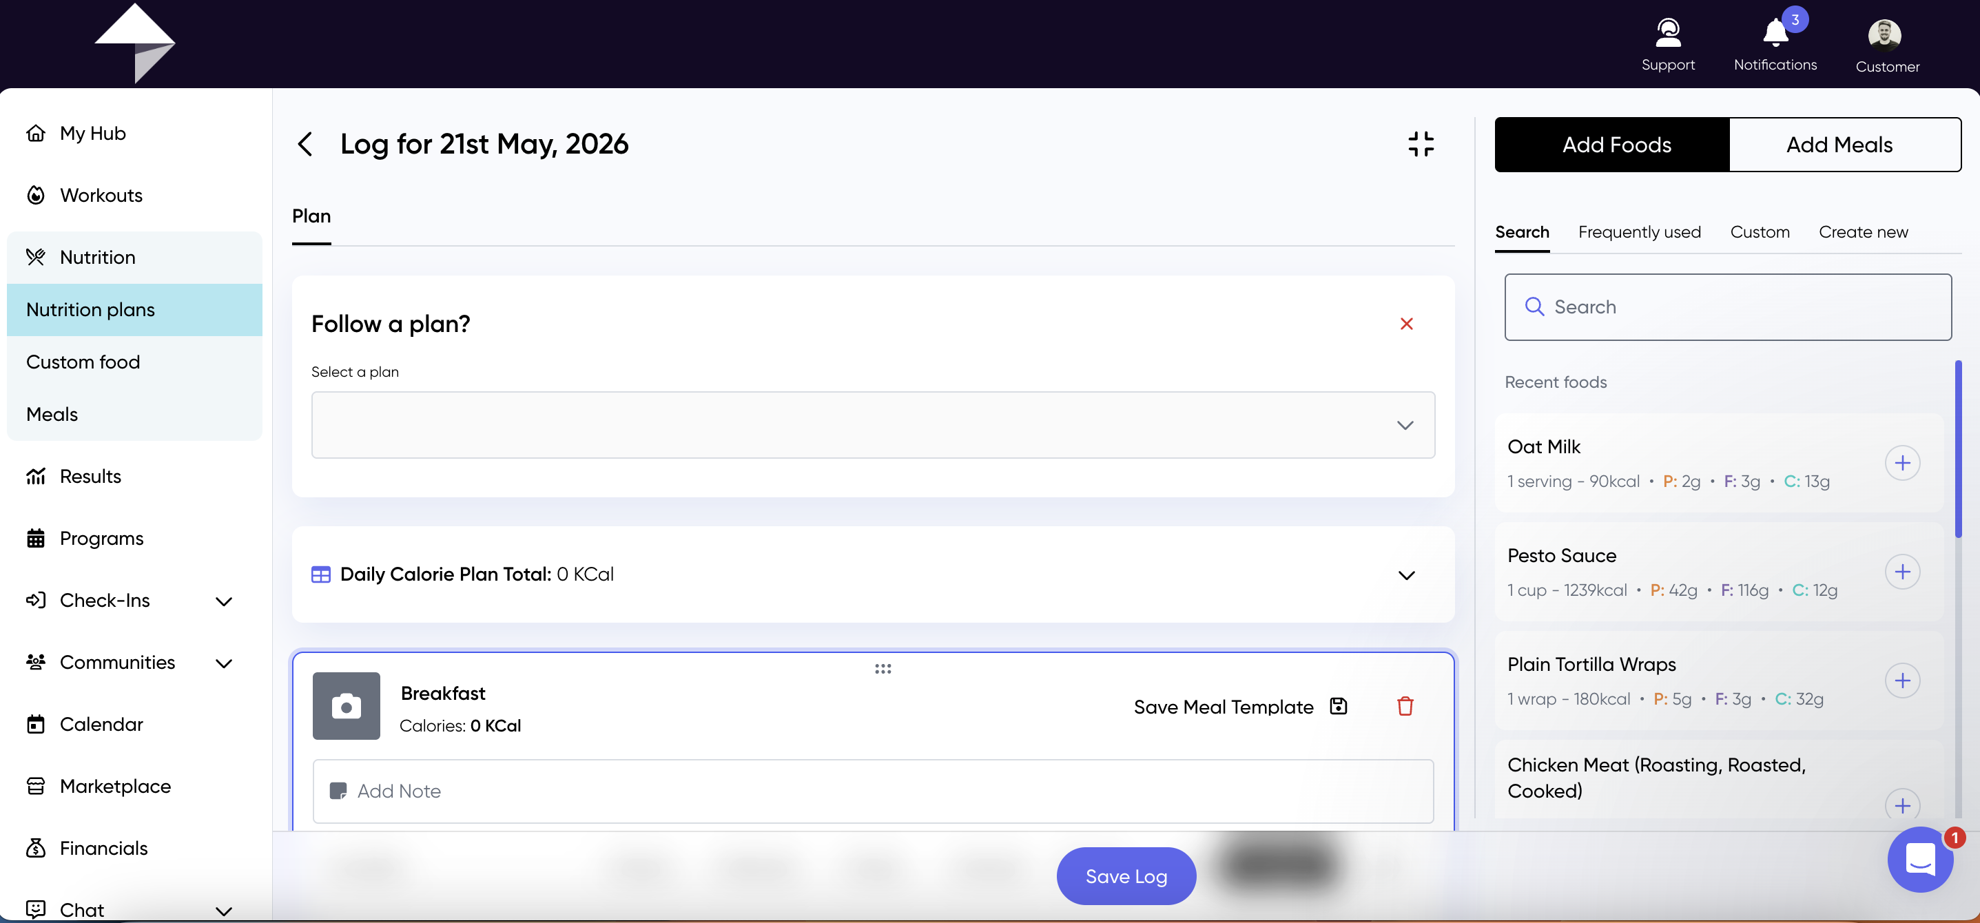1980x923 pixels.
Task: Open the Marketplace page
Action: point(115,786)
